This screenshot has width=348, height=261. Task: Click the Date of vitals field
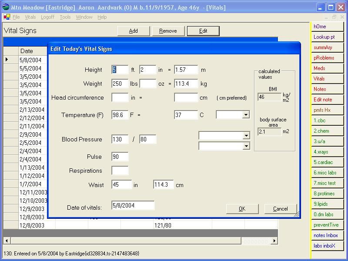tap(133, 205)
